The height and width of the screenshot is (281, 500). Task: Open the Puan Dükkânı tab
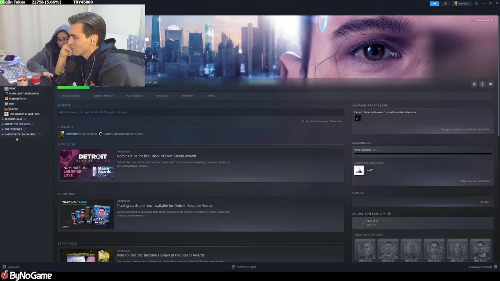[134, 96]
